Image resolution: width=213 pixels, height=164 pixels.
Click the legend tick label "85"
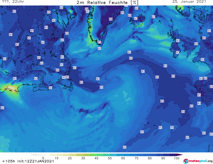click(x=150, y=158)
